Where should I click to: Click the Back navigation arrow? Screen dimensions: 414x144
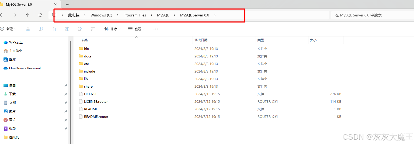click(x=2, y=15)
